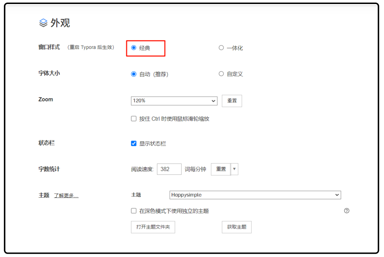384x257 pixels.
Task: Open the 了解更多 link for themes
Action: click(x=66, y=196)
